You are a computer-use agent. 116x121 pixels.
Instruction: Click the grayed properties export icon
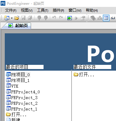(83, 18)
